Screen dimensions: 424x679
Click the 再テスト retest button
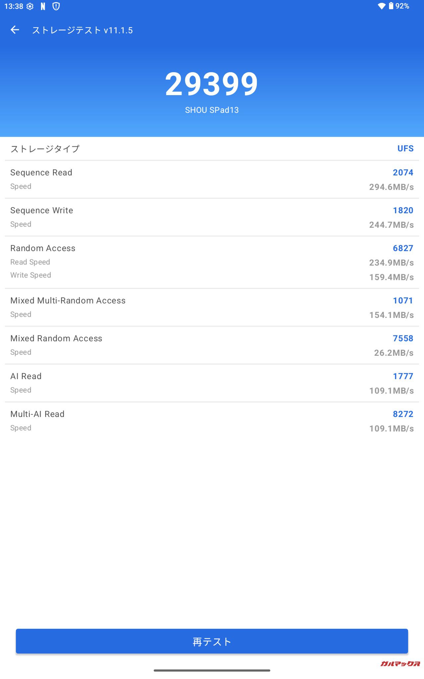(x=212, y=641)
